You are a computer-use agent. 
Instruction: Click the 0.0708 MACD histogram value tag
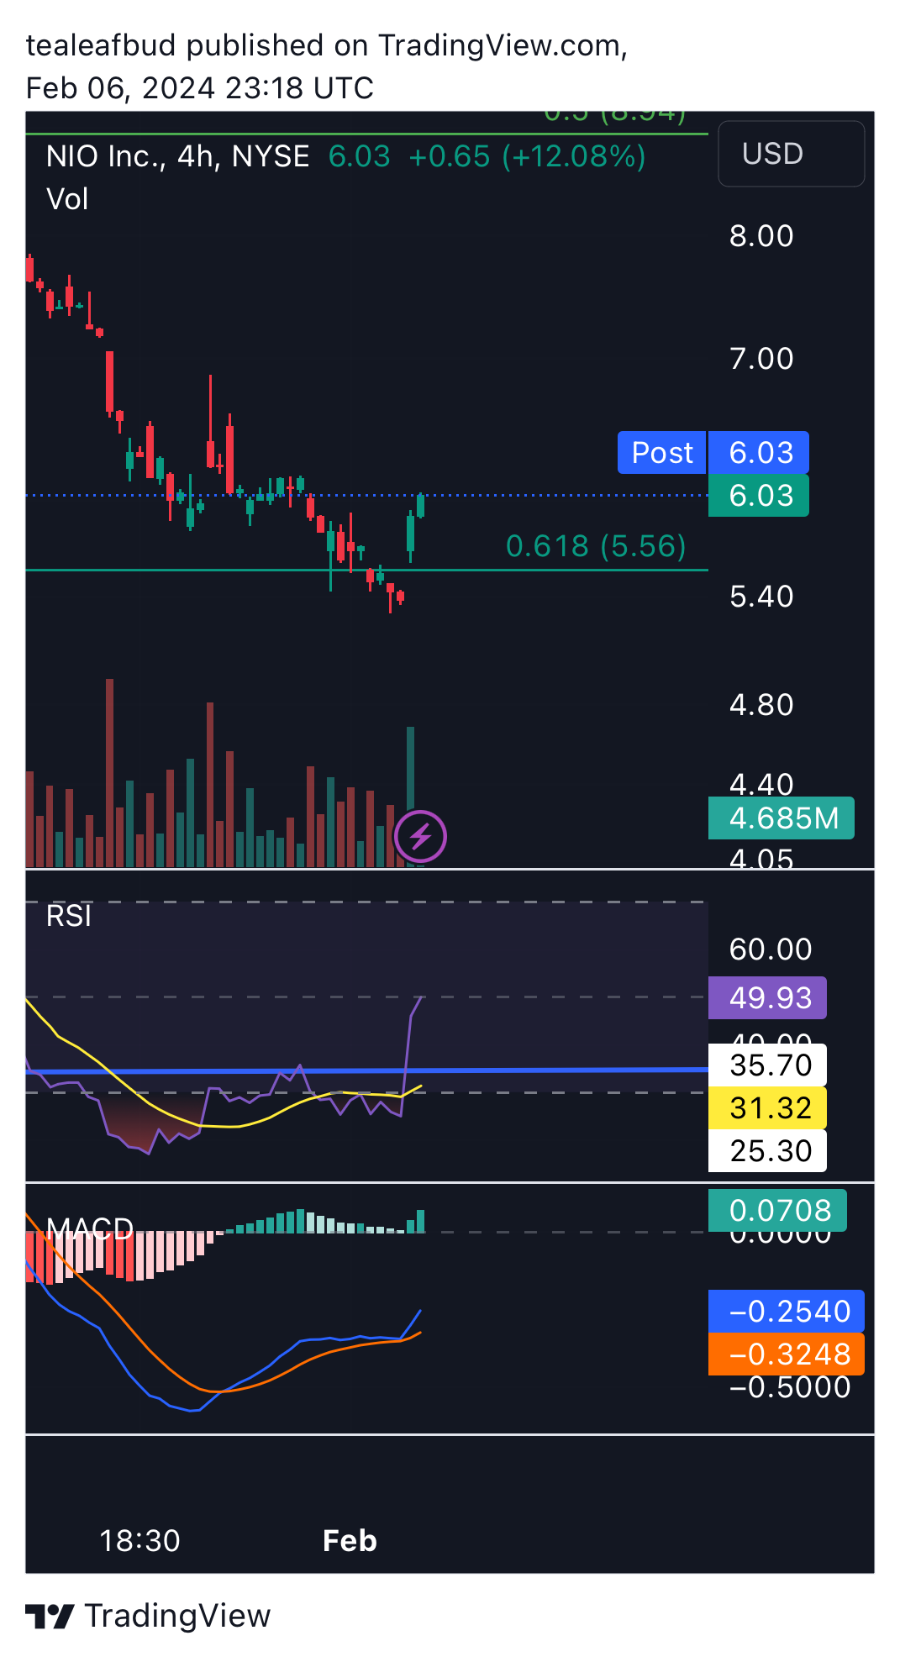(778, 1211)
